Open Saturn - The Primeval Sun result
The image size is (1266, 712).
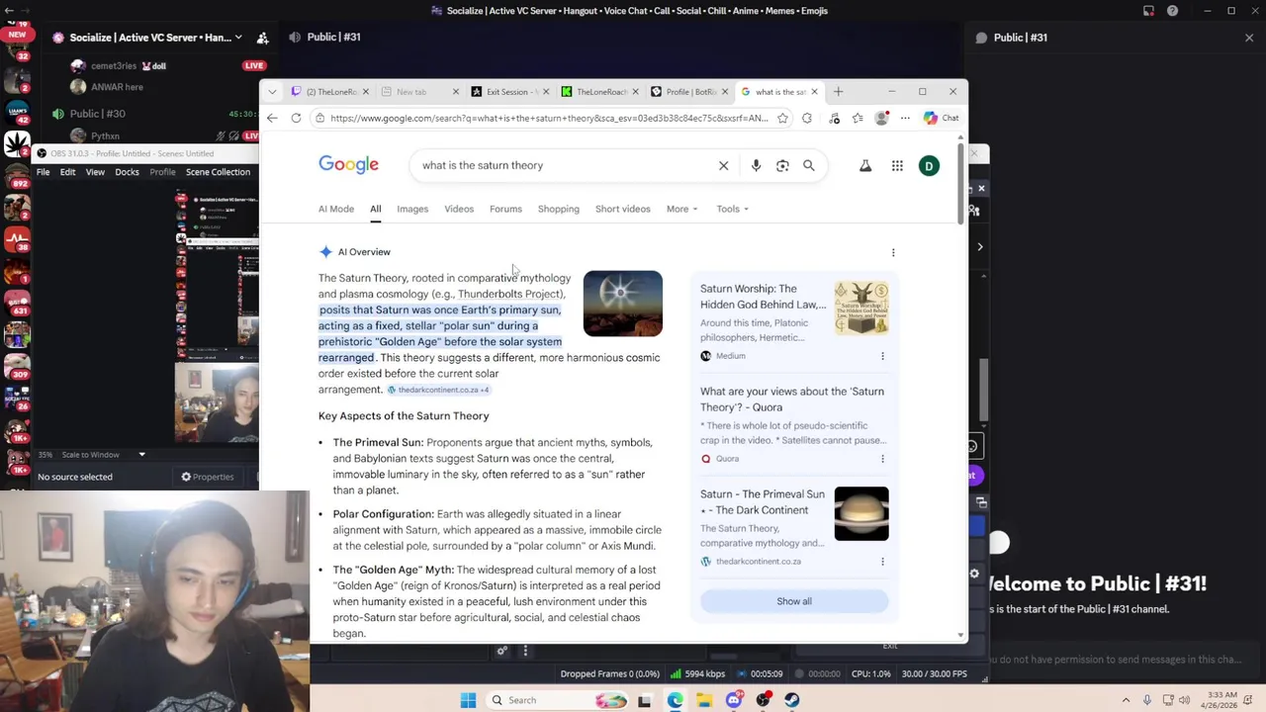tap(763, 502)
